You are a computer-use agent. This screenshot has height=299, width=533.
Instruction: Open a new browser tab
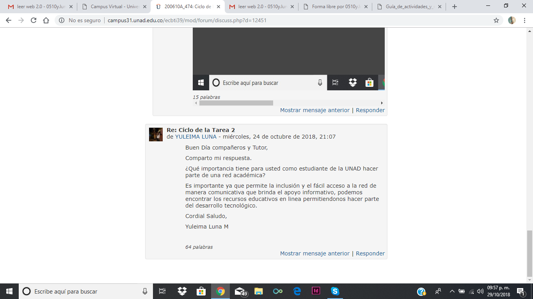coord(455,7)
